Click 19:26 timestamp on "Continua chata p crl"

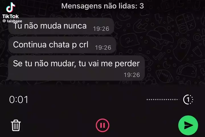(103, 48)
